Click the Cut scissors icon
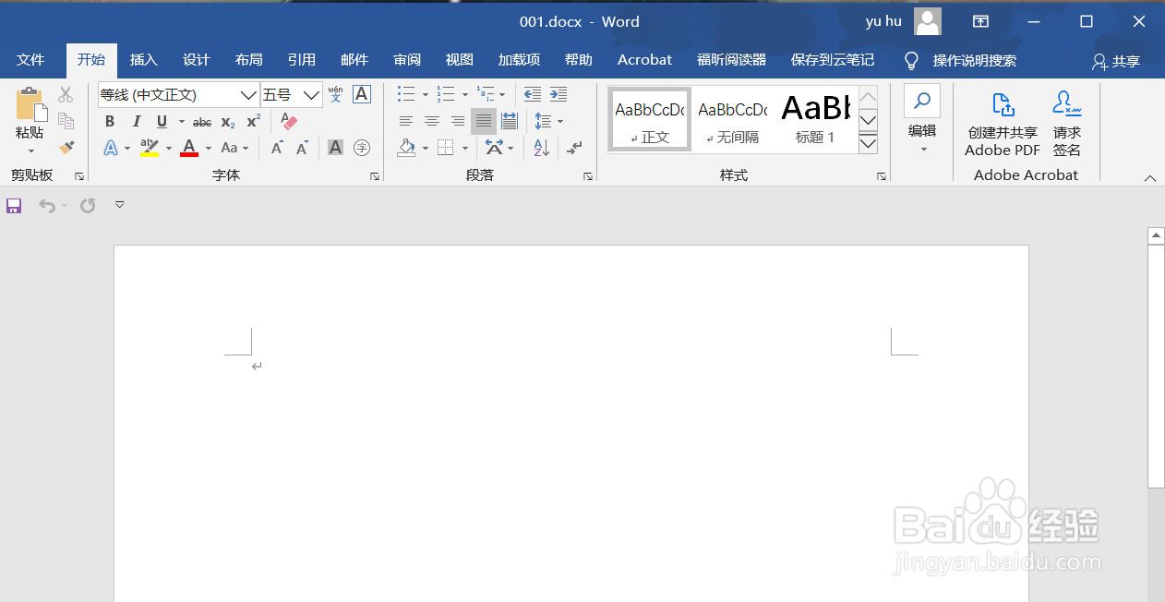 pos(65,94)
